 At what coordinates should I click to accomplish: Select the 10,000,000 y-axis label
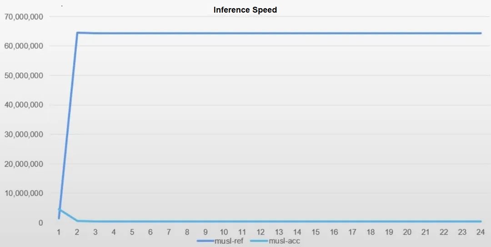coord(24,193)
